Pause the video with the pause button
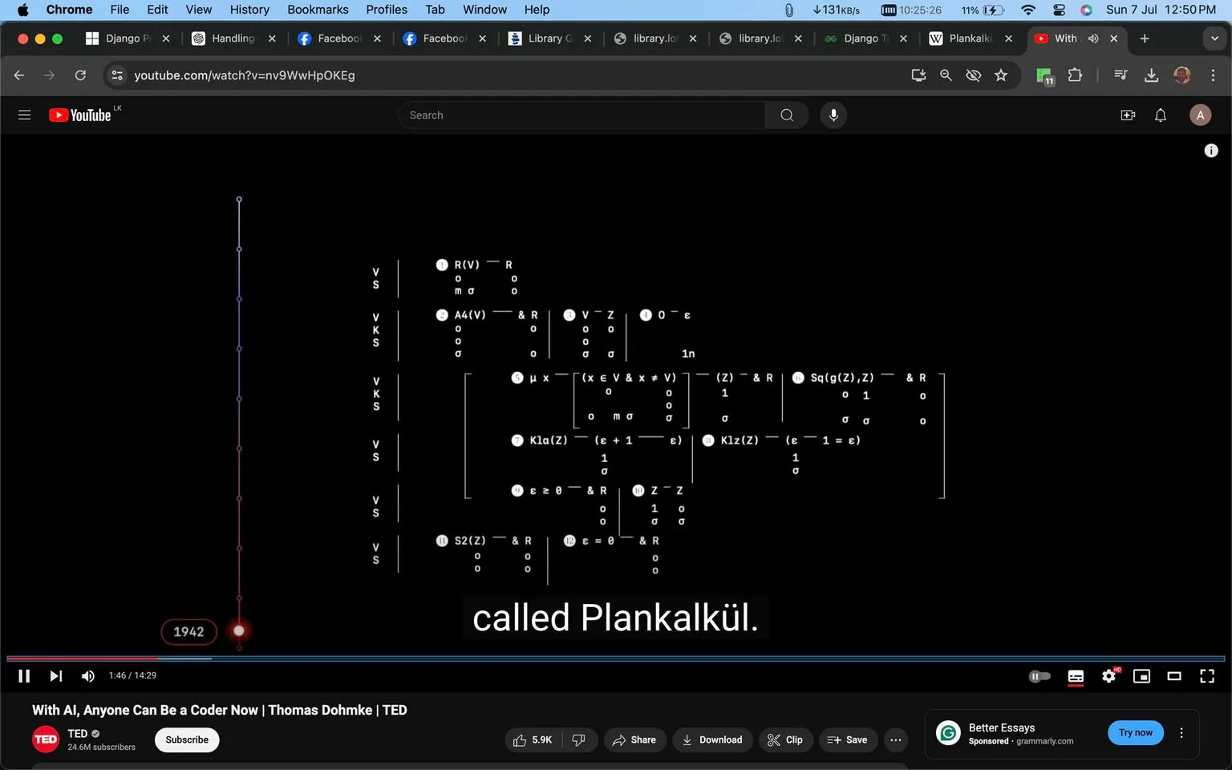The image size is (1232, 770). 24,676
